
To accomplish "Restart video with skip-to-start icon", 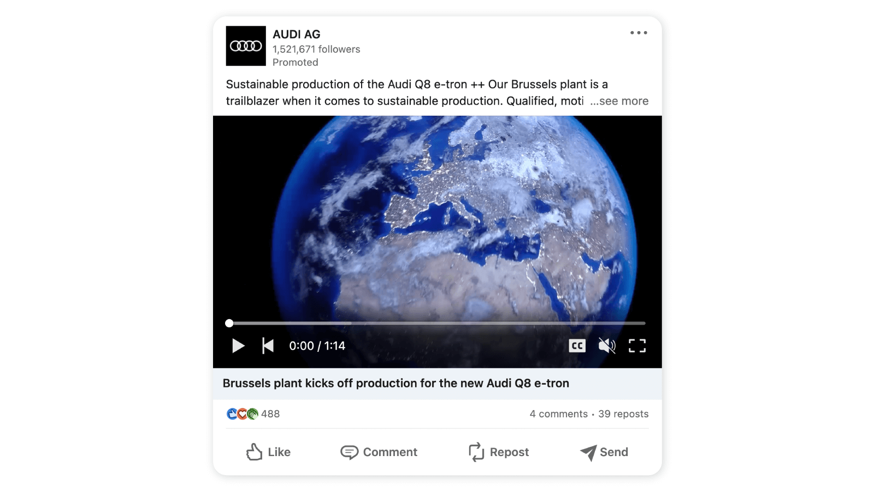I will (268, 346).
